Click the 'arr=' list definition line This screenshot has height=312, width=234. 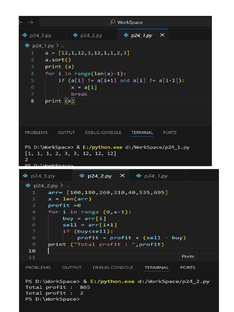point(108,193)
